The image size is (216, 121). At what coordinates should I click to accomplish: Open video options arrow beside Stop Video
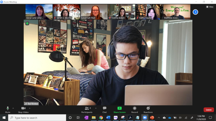(30, 108)
